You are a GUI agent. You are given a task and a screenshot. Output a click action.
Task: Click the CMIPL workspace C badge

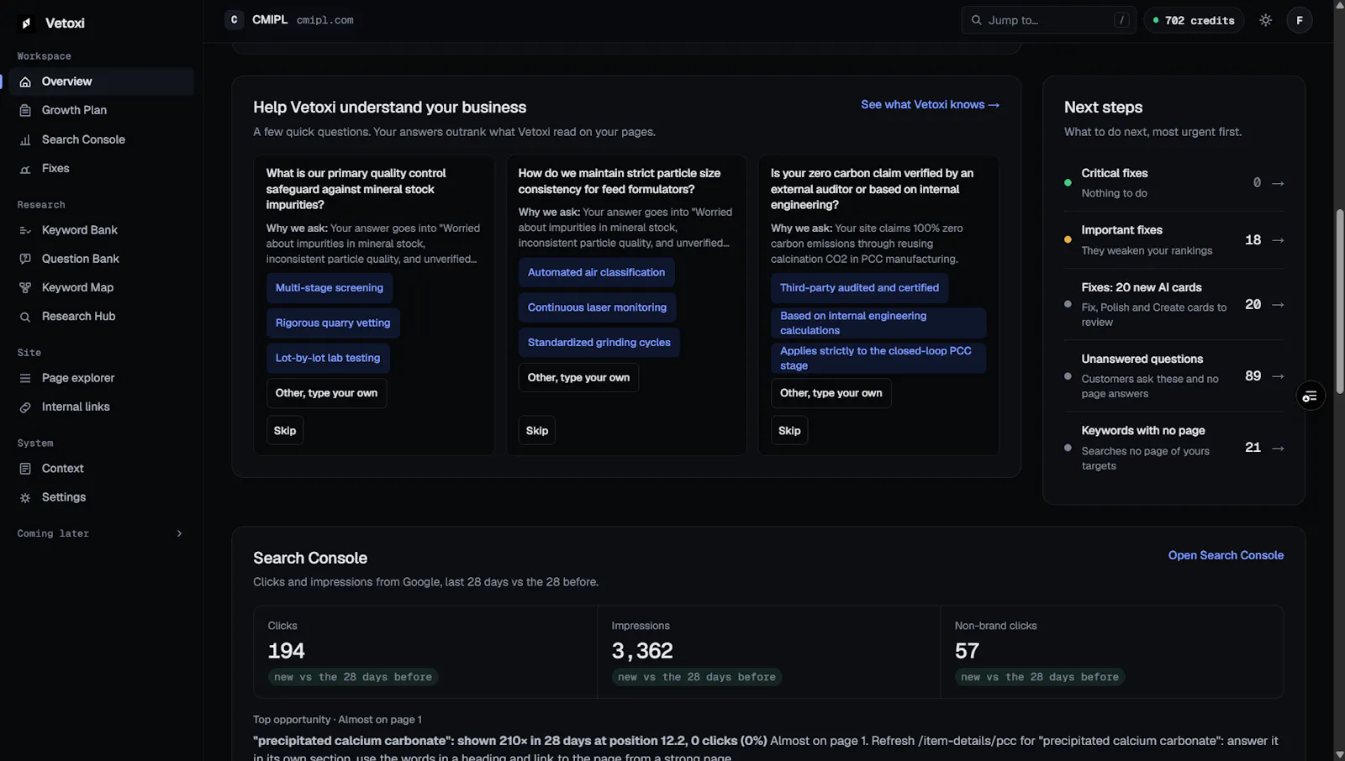[x=234, y=19]
